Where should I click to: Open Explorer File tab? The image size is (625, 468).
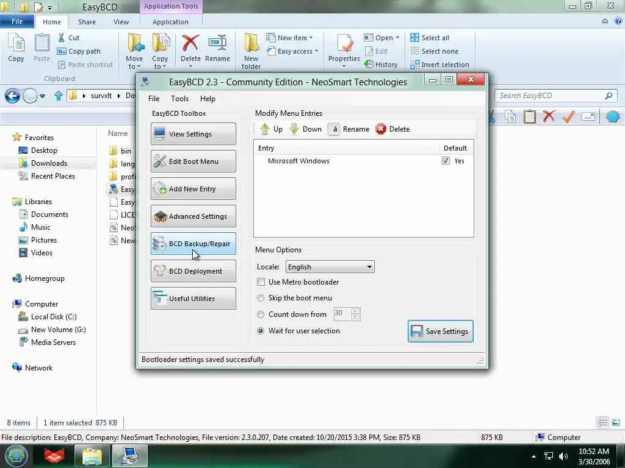(16, 21)
